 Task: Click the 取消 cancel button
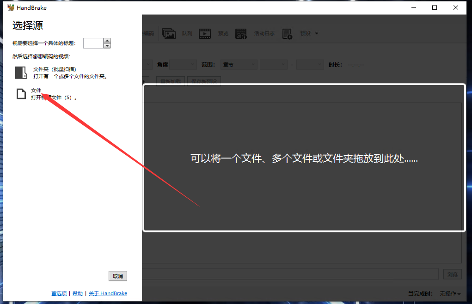tap(118, 276)
